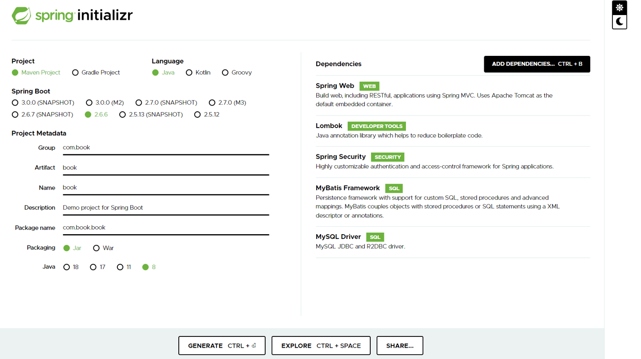The width and height of the screenshot is (641, 359).
Task: Click the Lombok description text
Action: tap(399, 136)
